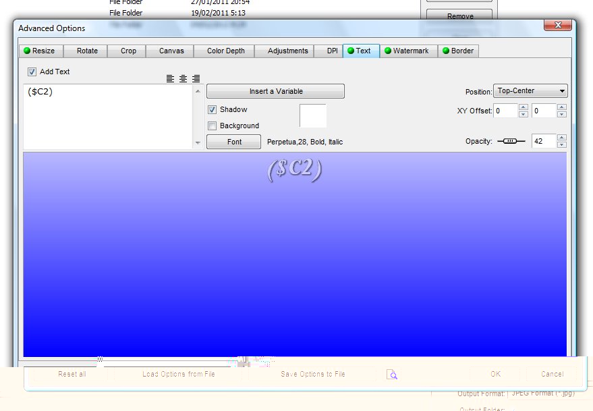Enable the Background checkbox
Screen dimensions: 593x411
point(212,126)
